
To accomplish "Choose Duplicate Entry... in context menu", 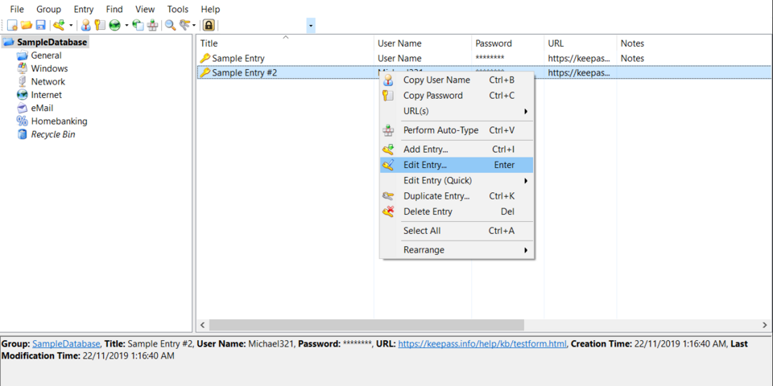I will coord(457,196).
